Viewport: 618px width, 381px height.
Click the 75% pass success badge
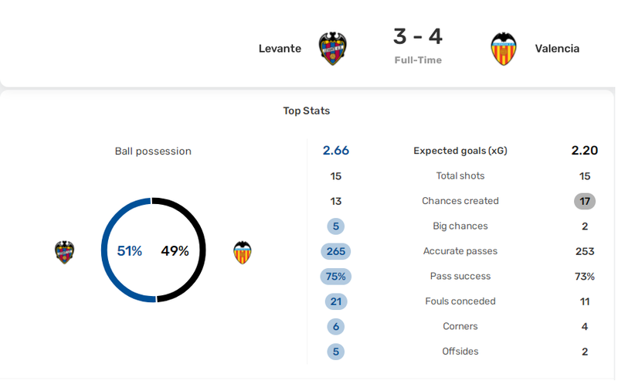[336, 277]
